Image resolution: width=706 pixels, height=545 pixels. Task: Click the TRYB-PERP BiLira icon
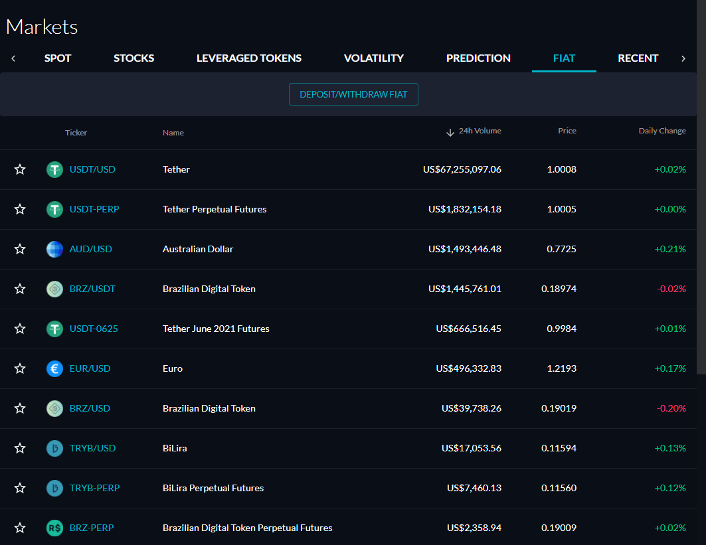pyautogui.click(x=54, y=488)
